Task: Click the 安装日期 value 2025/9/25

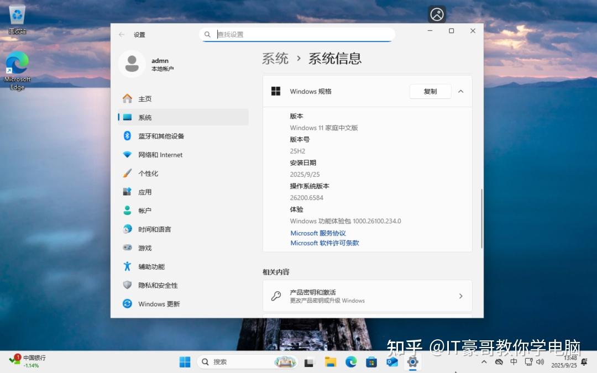Action: click(305, 174)
